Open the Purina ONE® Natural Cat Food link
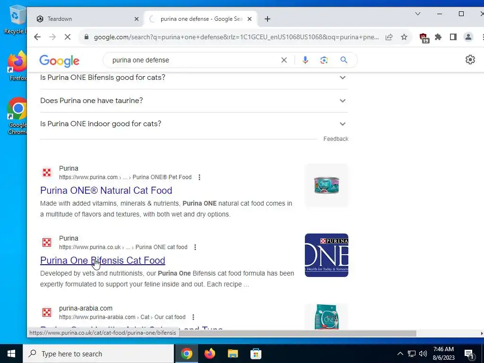Viewport: 484px width, 363px height. [x=106, y=190]
